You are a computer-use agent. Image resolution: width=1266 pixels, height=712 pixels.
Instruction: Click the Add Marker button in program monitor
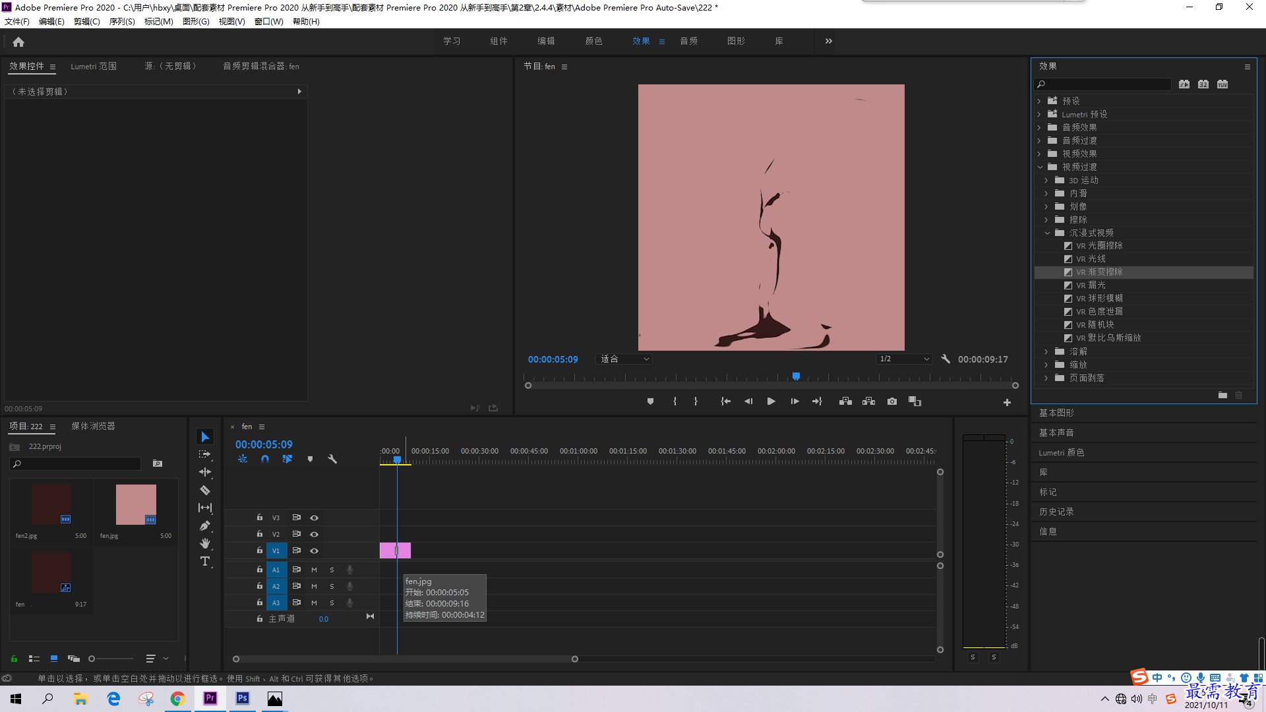click(650, 401)
